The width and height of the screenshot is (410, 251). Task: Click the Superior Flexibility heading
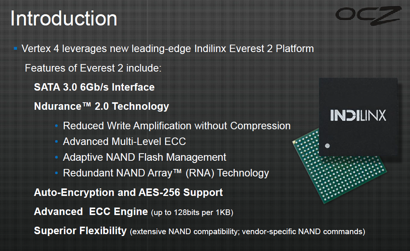[x=80, y=231]
